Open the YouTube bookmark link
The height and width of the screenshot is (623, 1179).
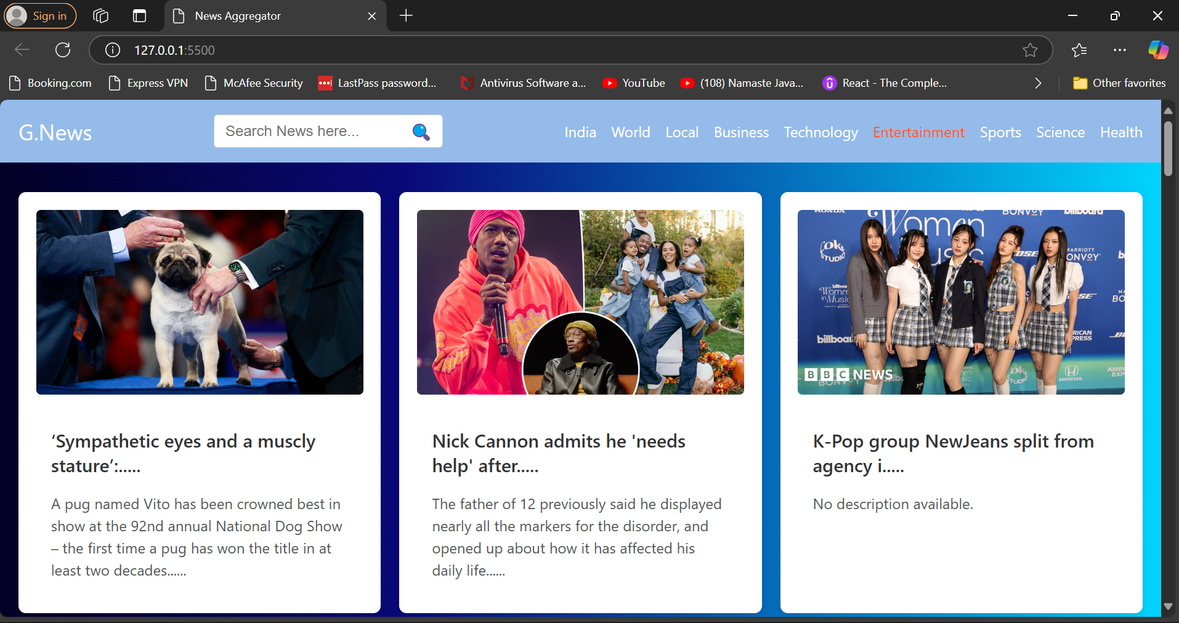pyautogui.click(x=634, y=82)
